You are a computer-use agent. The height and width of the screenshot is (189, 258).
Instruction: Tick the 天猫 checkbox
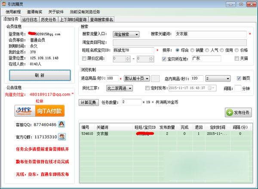point(236,59)
